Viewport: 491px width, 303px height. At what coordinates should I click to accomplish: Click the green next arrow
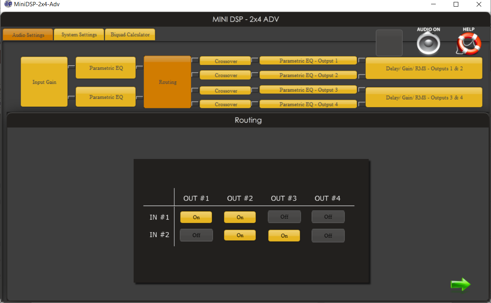(x=461, y=284)
